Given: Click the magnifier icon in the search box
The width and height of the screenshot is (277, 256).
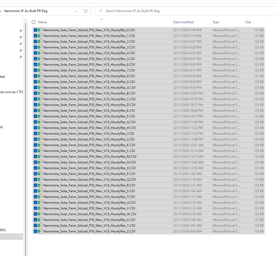Looking at the screenshot, I should [x=101, y=11].
